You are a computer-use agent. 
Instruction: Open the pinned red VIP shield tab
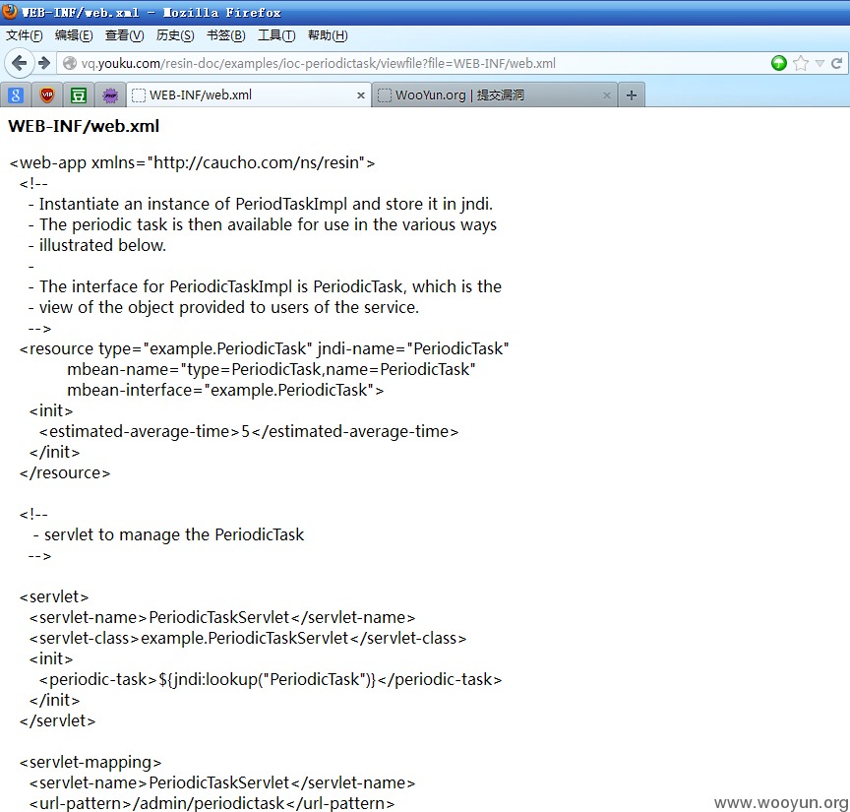pos(47,95)
